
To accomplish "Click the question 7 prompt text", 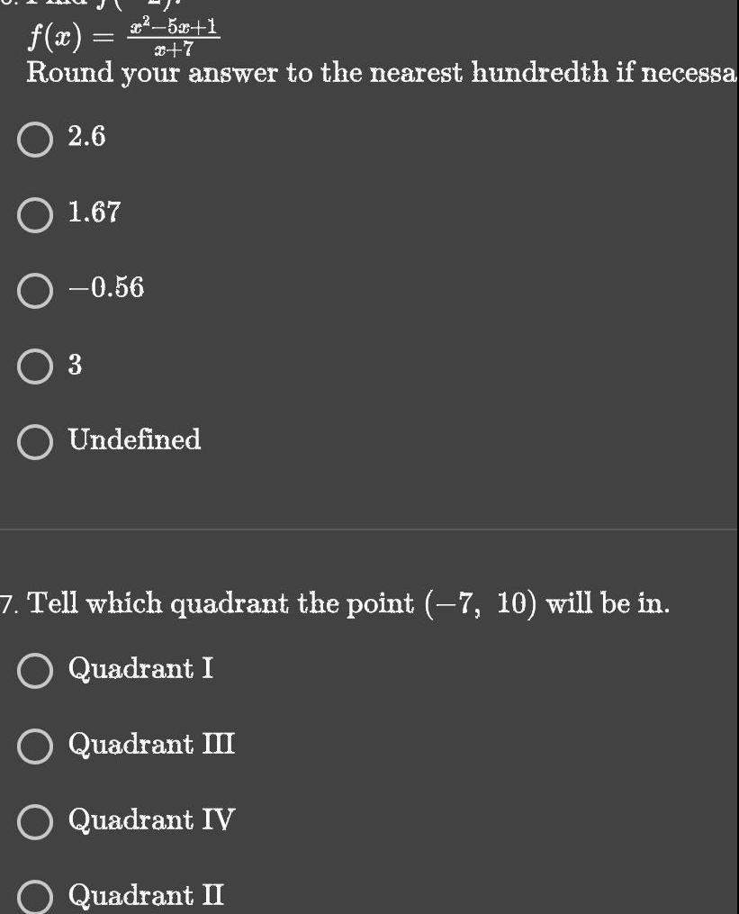I will (x=333, y=602).
